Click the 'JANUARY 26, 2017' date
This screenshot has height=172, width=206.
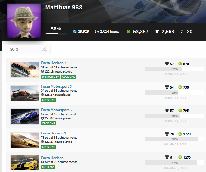174,168
